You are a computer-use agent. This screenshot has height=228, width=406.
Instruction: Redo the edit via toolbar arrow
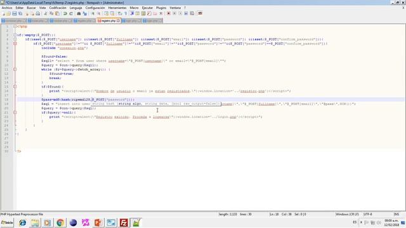tap(70, 13)
